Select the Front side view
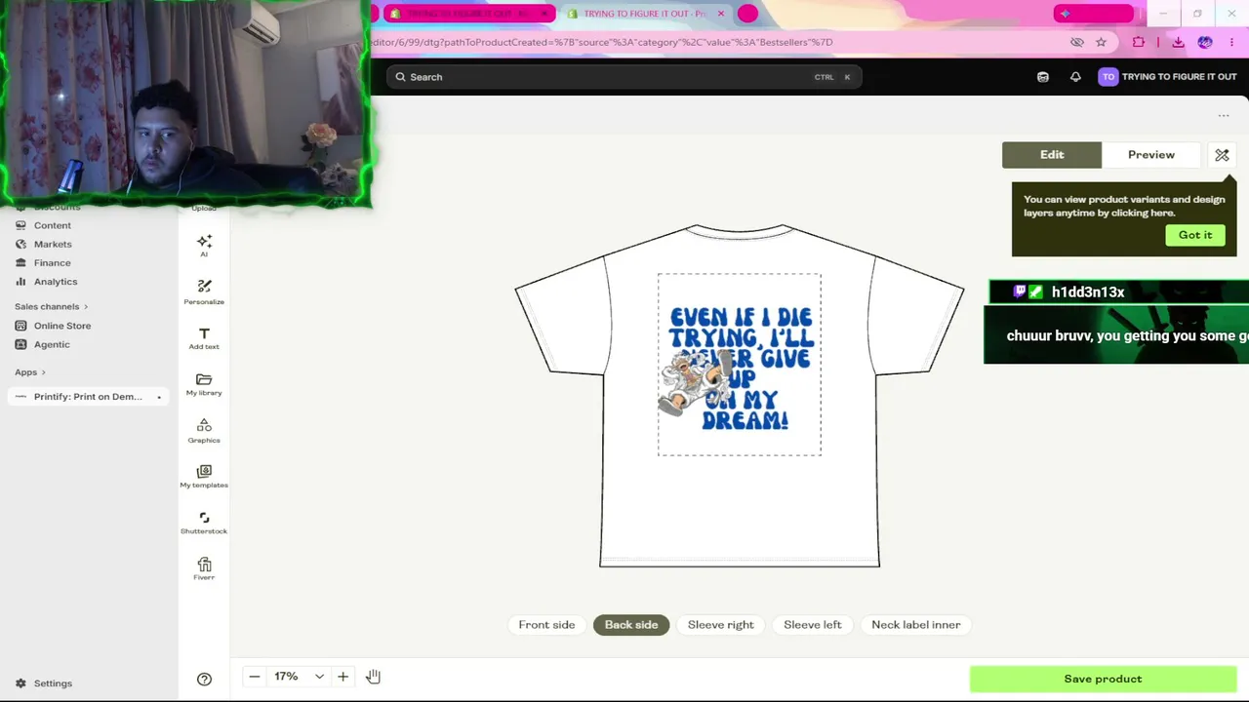 point(546,625)
